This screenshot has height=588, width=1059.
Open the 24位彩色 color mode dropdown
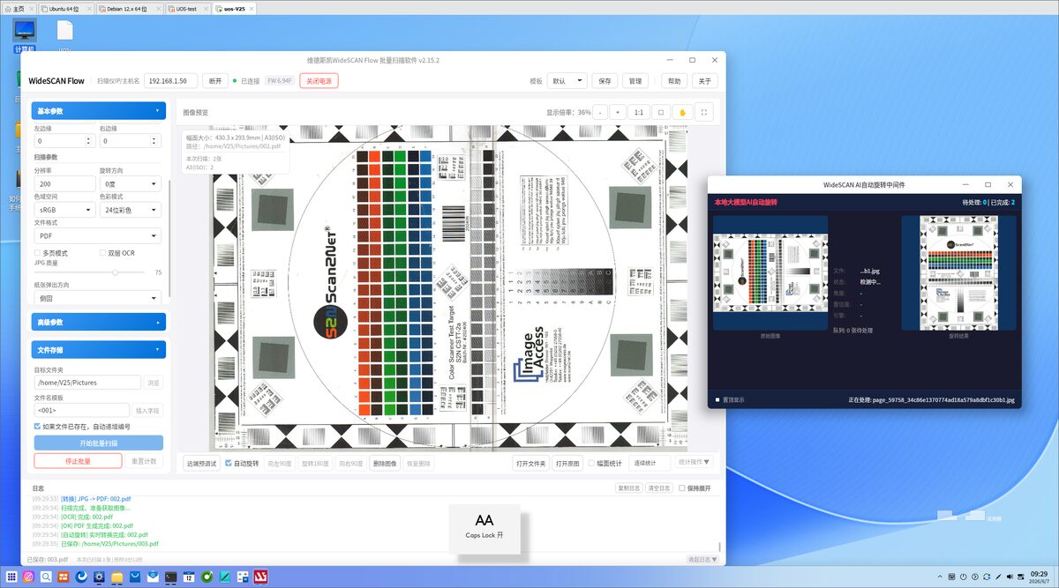(130, 210)
